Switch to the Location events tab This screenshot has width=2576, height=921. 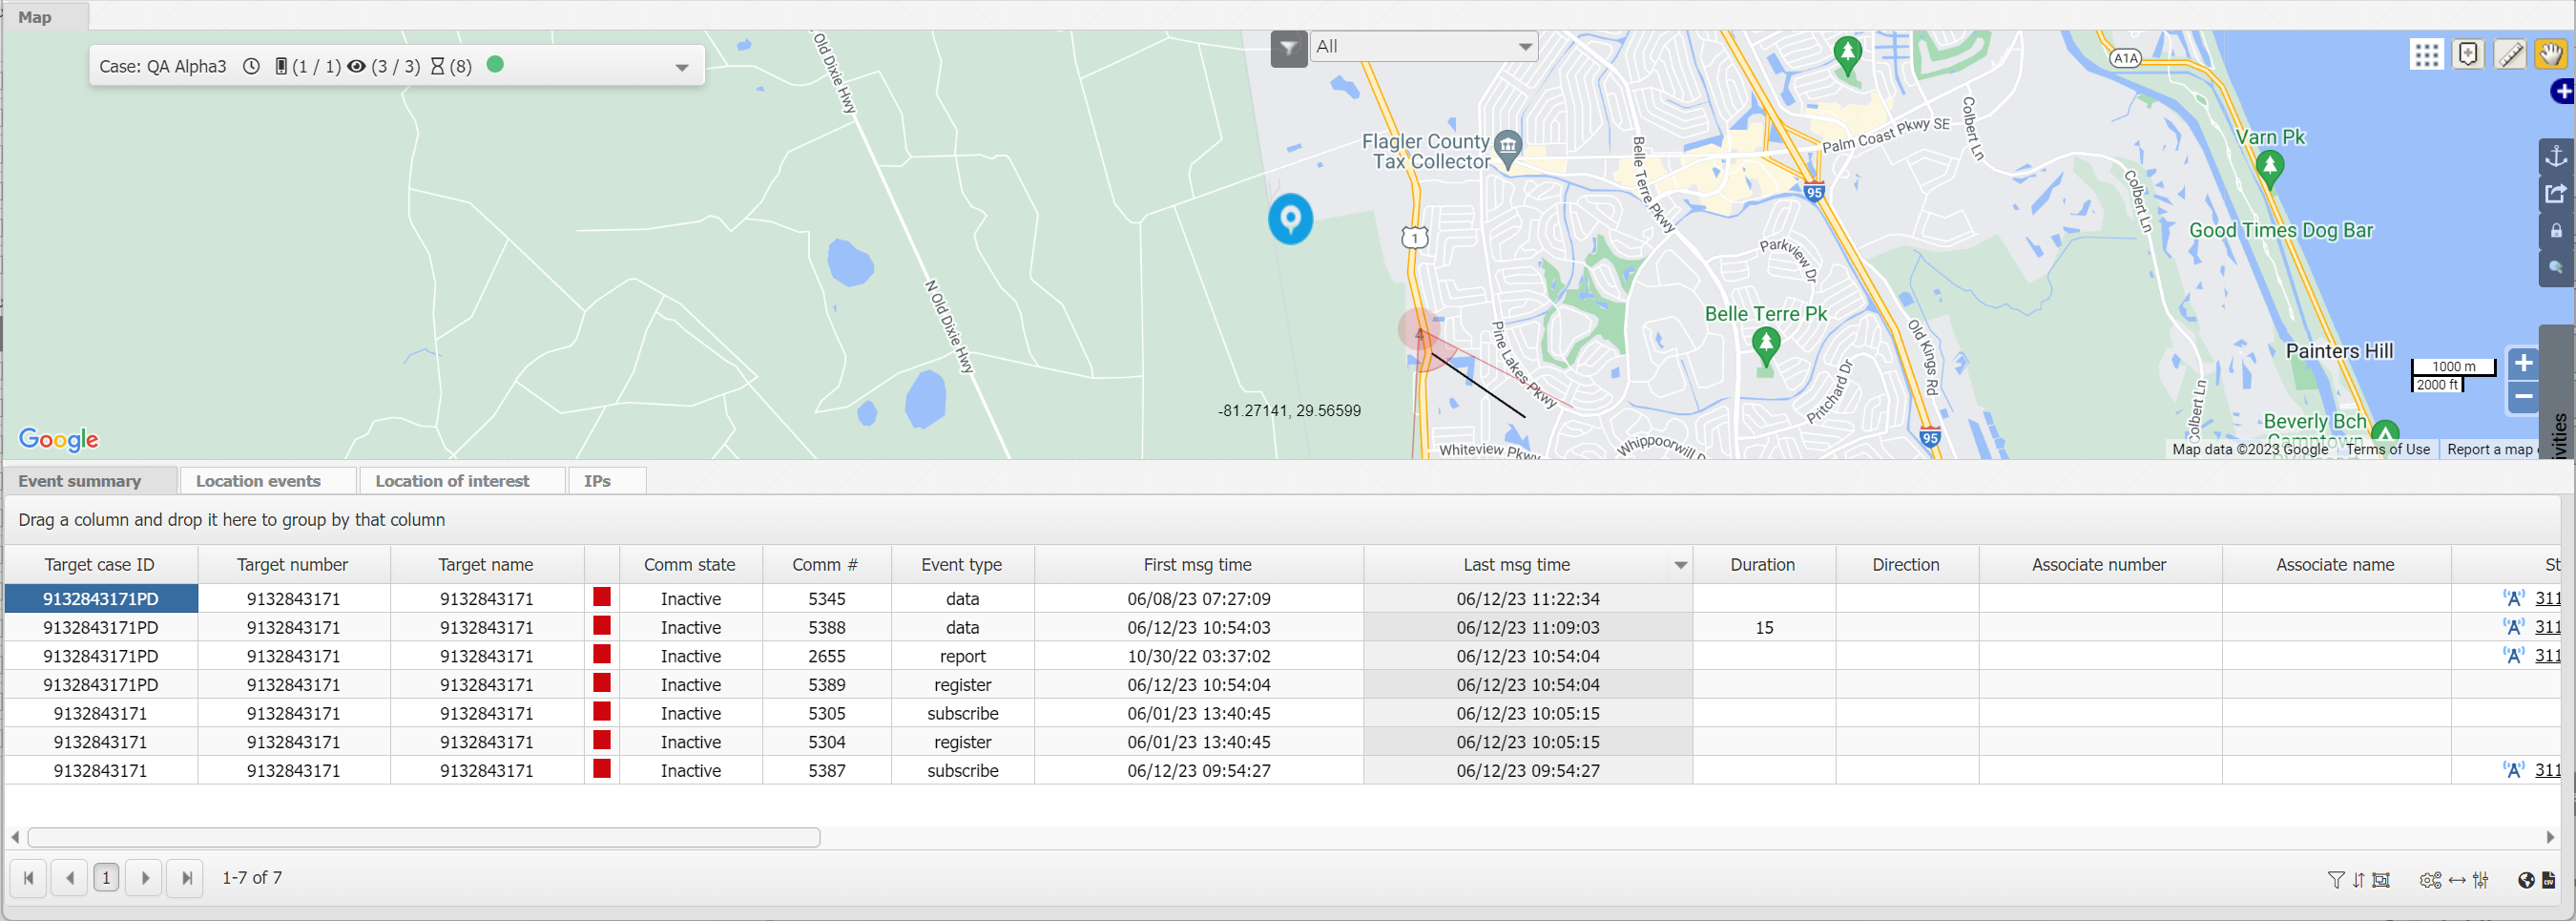coord(258,481)
